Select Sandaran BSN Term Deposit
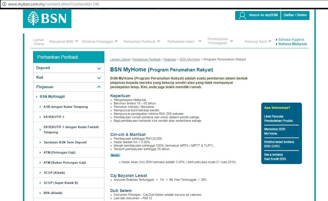This screenshot has width=328, height=201. pos(65,142)
